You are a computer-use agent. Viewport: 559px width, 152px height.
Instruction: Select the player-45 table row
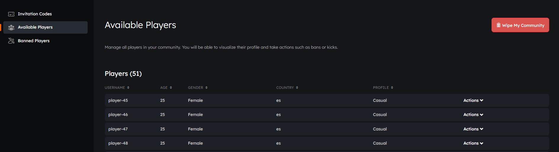click(327, 100)
